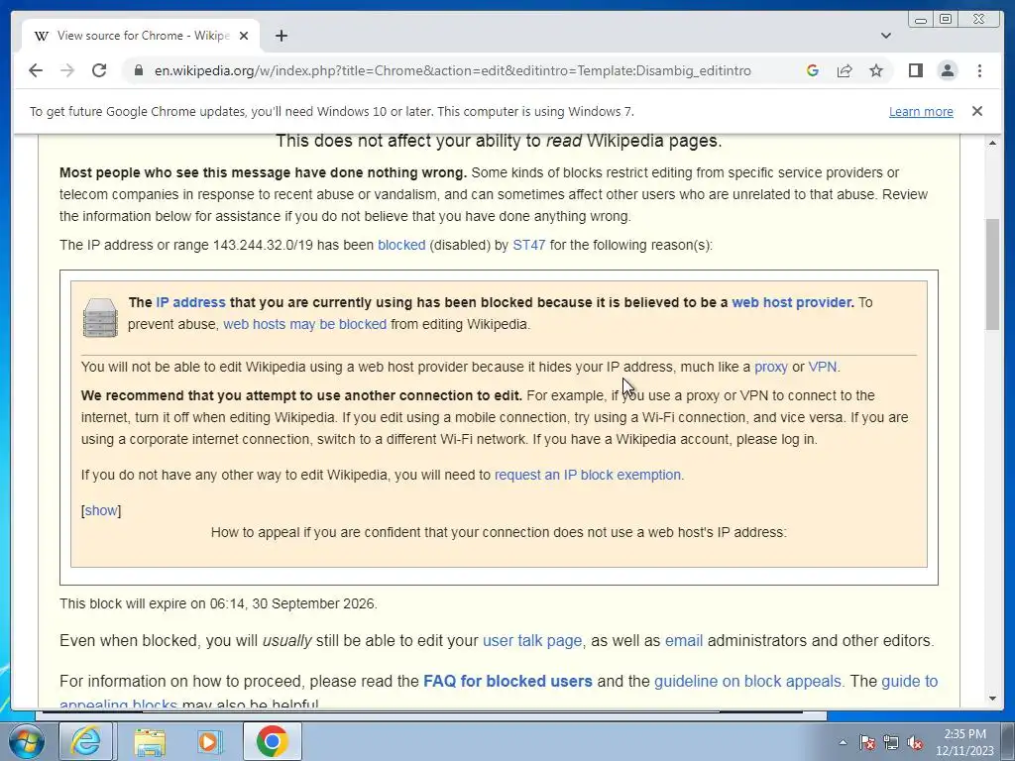Click the Google icon in address bar
This screenshot has width=1015, height=761.
pos(813,70)
